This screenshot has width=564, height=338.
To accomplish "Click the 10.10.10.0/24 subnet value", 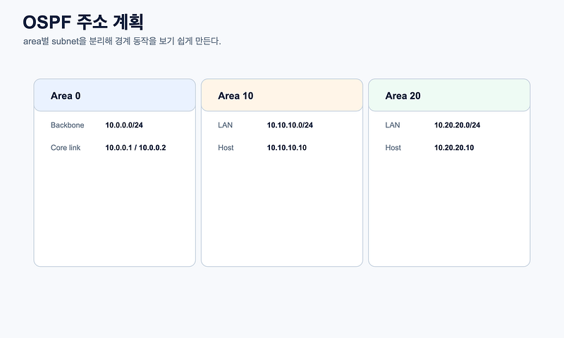I will (x=290, y=125).
